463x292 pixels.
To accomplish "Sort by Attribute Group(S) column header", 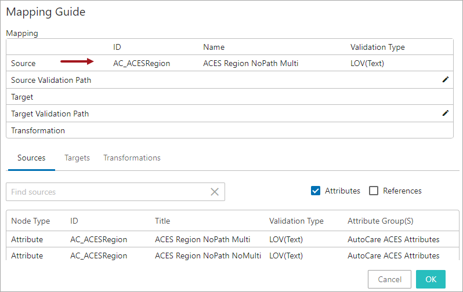I will coord(380,221).
